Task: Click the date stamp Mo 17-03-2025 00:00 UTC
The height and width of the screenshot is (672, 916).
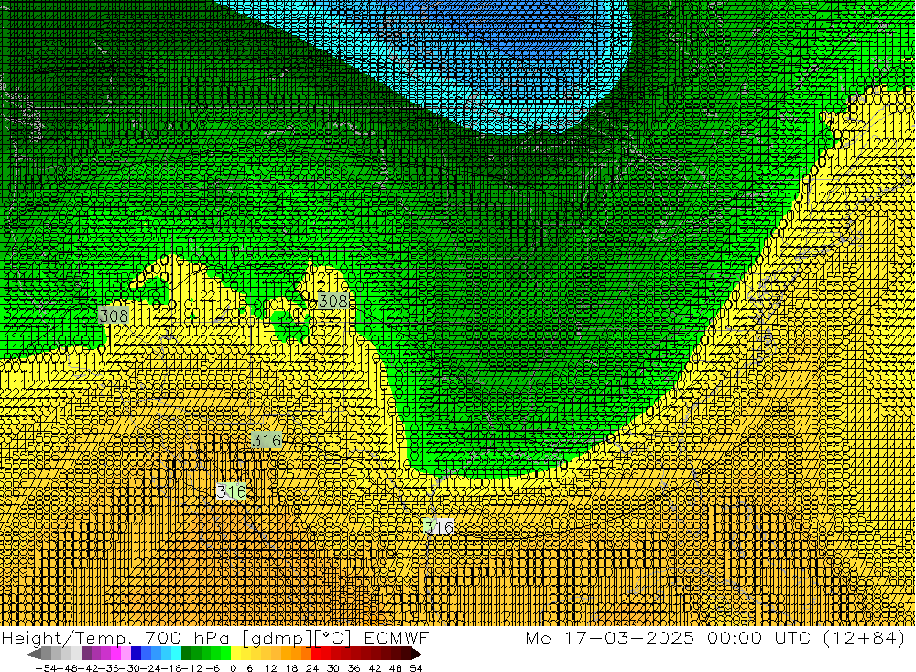Action: [671, 637]
